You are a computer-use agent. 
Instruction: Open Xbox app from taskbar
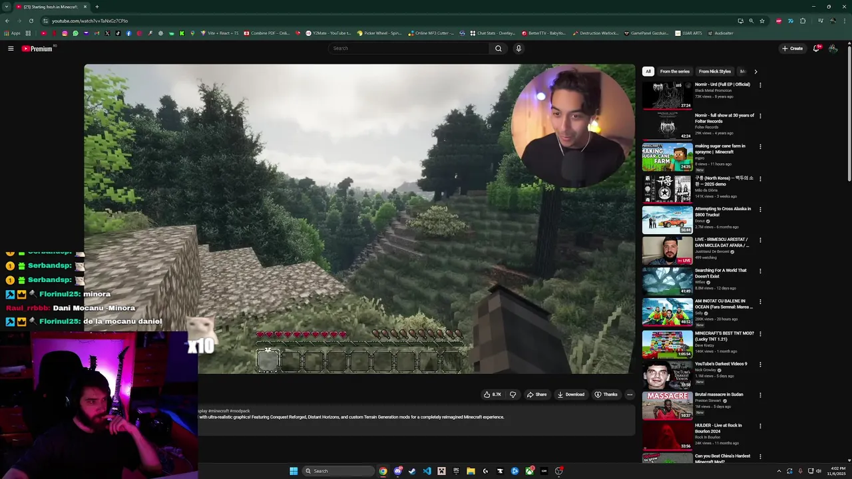pyautogui.click(x=529, y=471)
